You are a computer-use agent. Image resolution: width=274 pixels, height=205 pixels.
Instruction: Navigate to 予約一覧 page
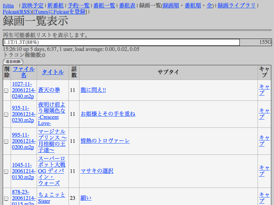pyautogui.click(x=78, y=5)
